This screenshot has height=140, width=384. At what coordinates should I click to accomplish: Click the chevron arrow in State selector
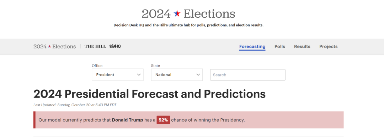click(x=198, y=75)
